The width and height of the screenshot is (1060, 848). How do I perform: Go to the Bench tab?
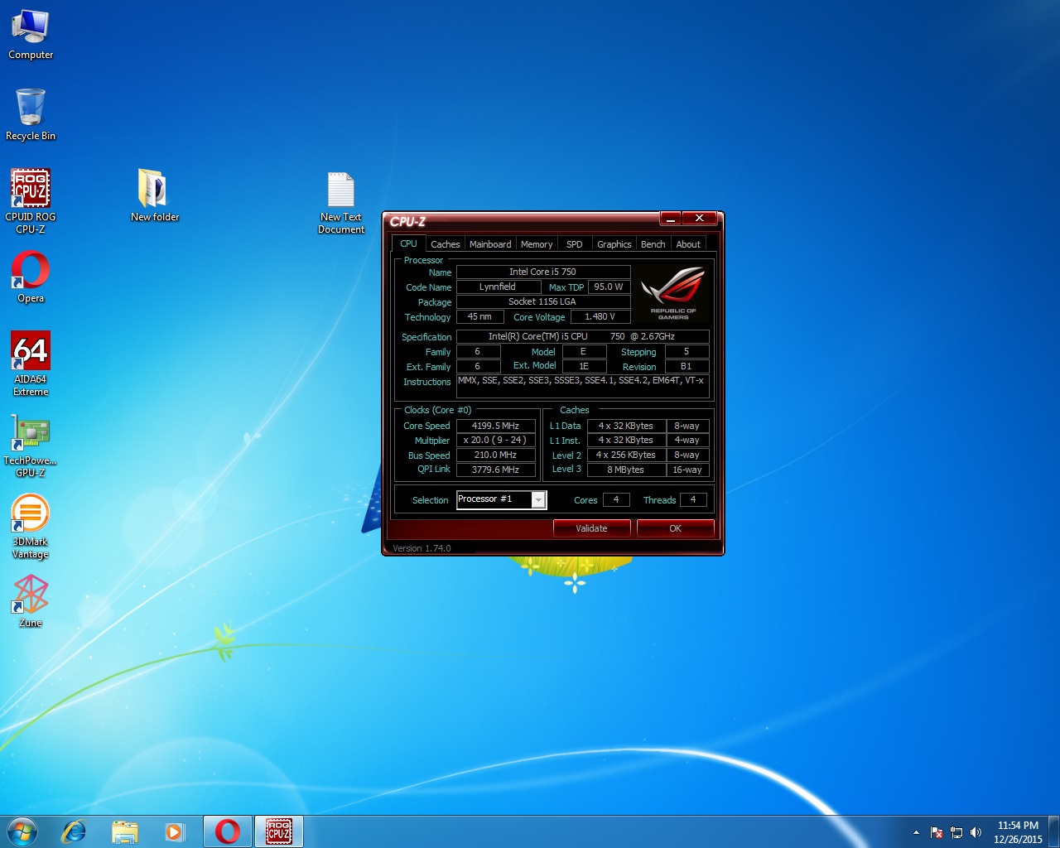click(x=653, y=244)
